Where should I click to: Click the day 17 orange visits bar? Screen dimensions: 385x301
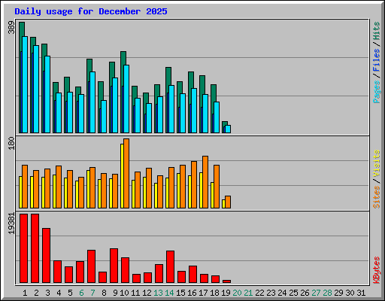point(205,182)
